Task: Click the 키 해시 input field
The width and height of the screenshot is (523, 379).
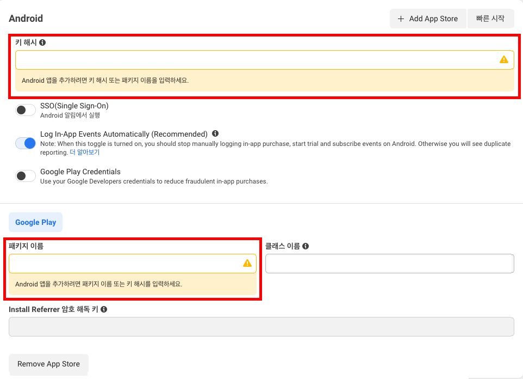Action: tap(256, 60)
